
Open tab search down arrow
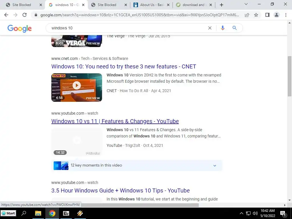246,4
